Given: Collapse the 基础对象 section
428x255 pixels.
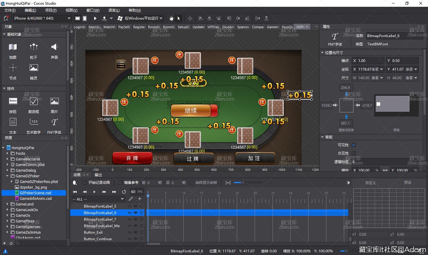Looking at the screenshot, I should pyautogui.click(x=4, y=34).
